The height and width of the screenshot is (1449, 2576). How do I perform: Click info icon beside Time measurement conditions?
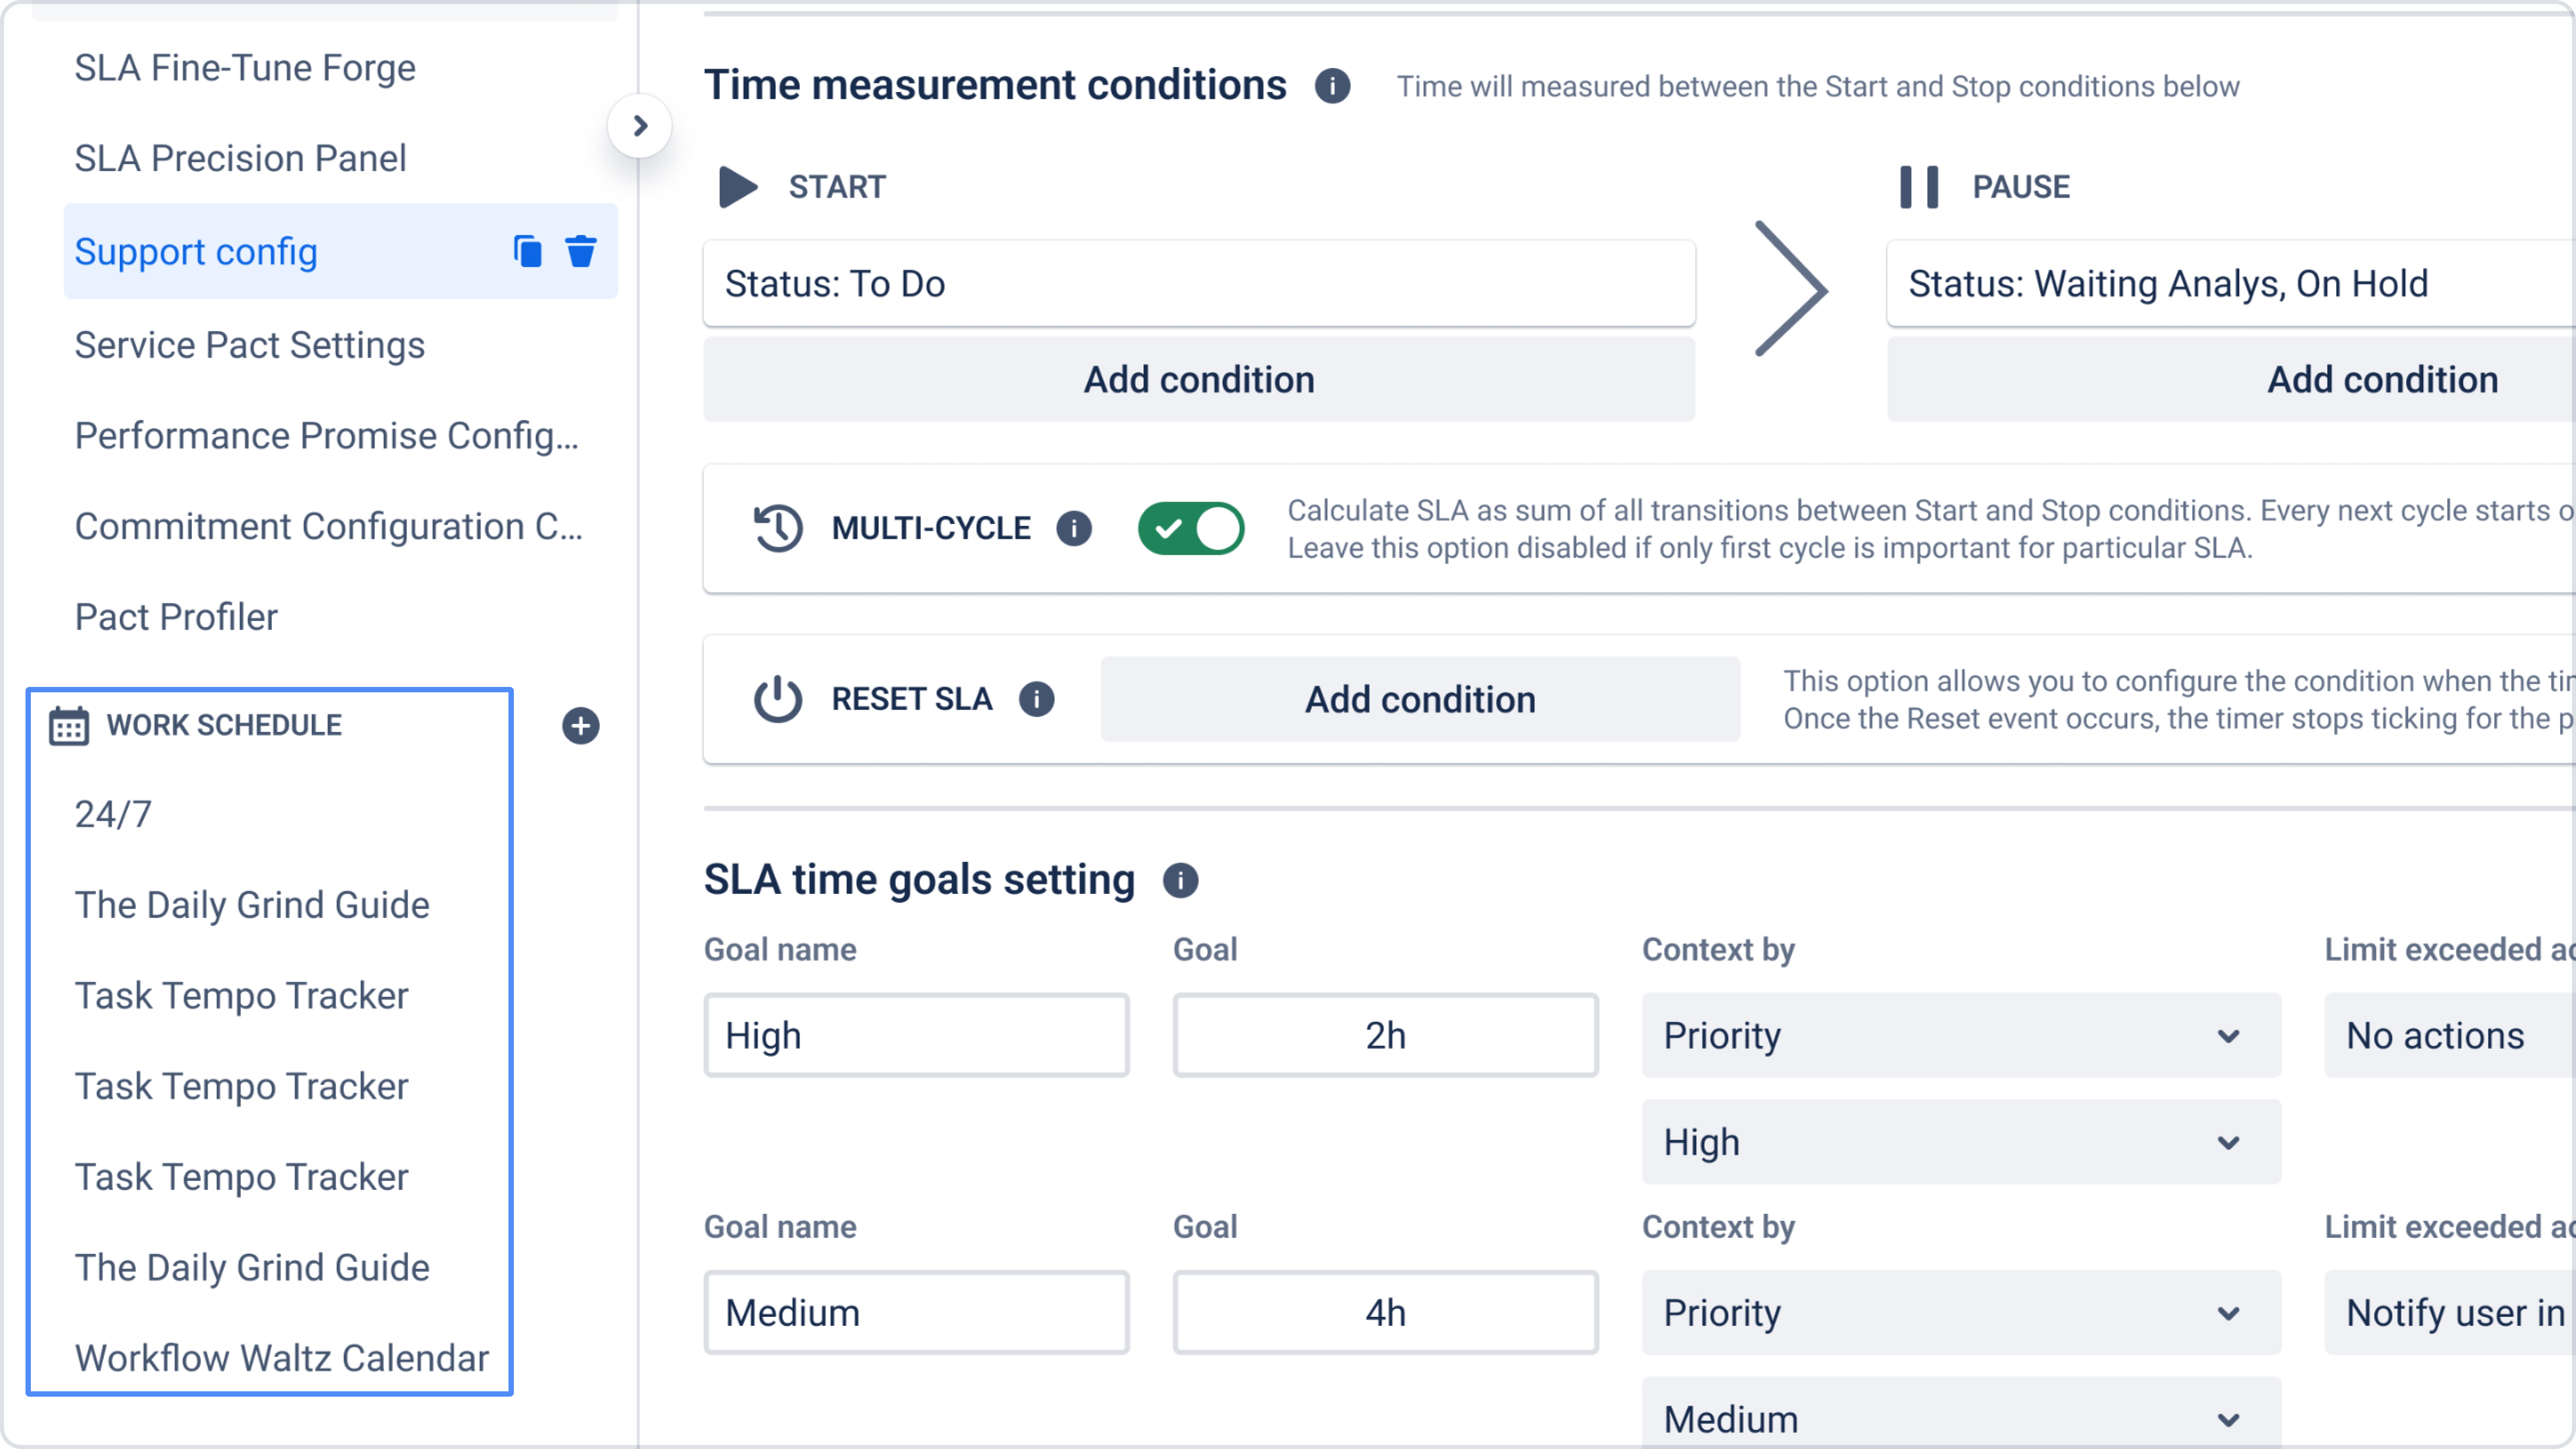pos(1332,86)
